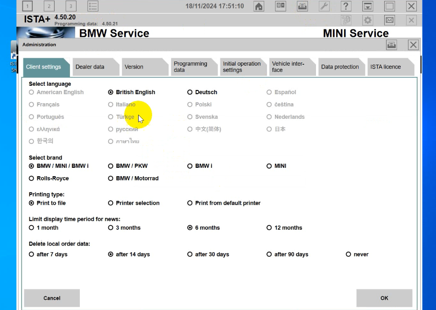The height and width of the screenshot is (310, 436).
Task: Click the MINI Service heading
Action: (x=356, y=34)
